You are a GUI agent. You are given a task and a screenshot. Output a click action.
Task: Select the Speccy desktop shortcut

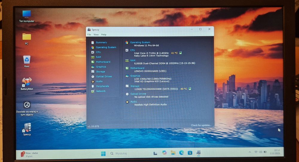[27, 129]
